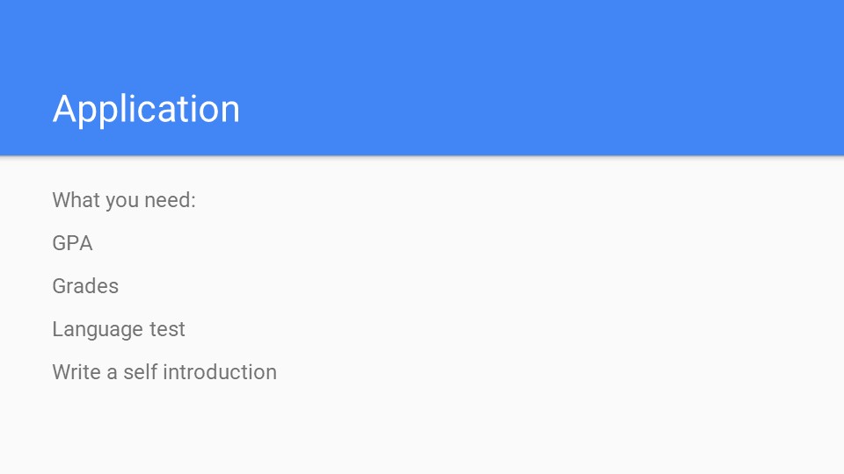
Task: Select the word "introduction"
Action: tap(220, 372)
